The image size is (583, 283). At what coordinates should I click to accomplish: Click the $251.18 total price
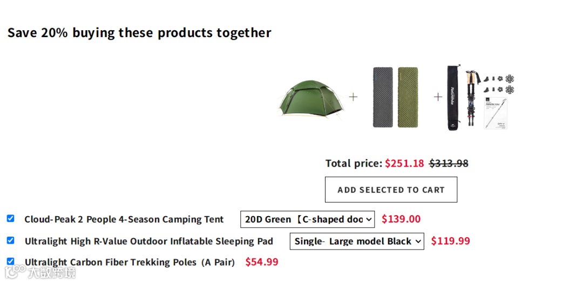click(x=404, y=163)
